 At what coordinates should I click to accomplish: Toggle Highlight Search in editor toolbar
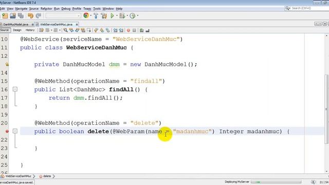[x=83, y=30]
